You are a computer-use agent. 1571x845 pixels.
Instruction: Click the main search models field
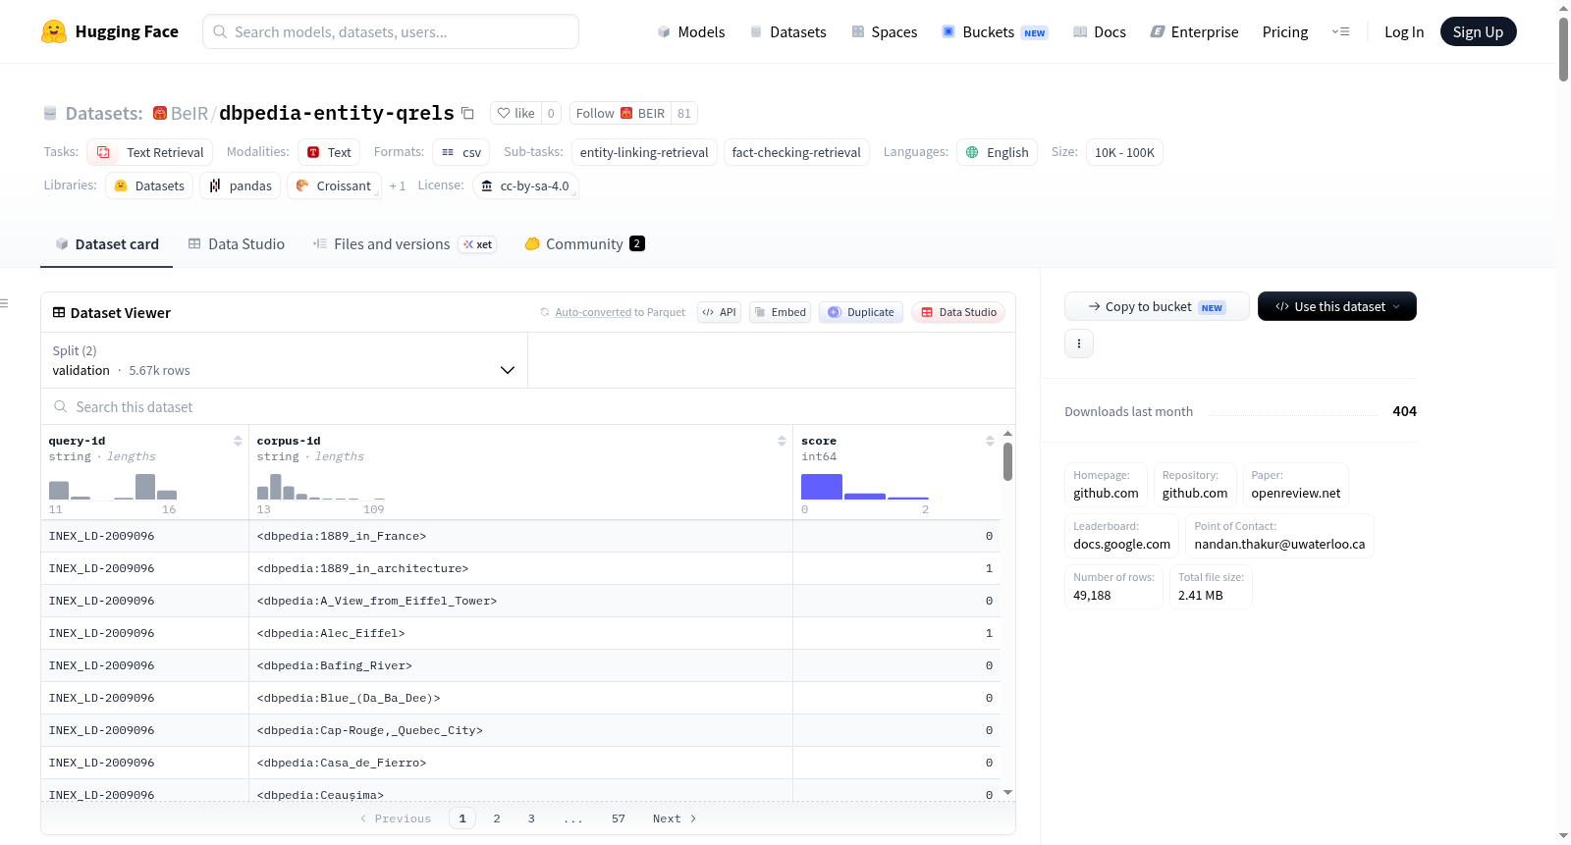click(391, 31)
